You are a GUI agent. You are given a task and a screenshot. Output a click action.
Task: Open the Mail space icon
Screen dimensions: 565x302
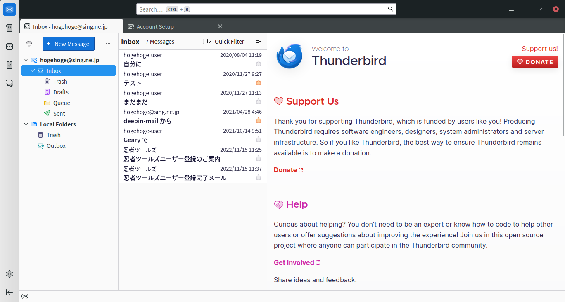click(x=9, y=9)
